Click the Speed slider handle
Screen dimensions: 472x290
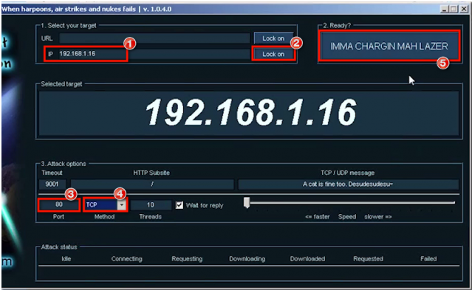coord(247,203)
